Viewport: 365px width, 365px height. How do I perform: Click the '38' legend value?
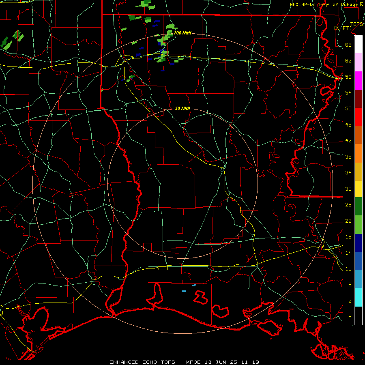coord(348,157)
